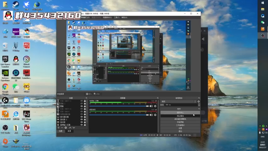This screenshot has width=268, height=151.
Task: Decrease transition duration with down arrow
Action: coord(199,105)
